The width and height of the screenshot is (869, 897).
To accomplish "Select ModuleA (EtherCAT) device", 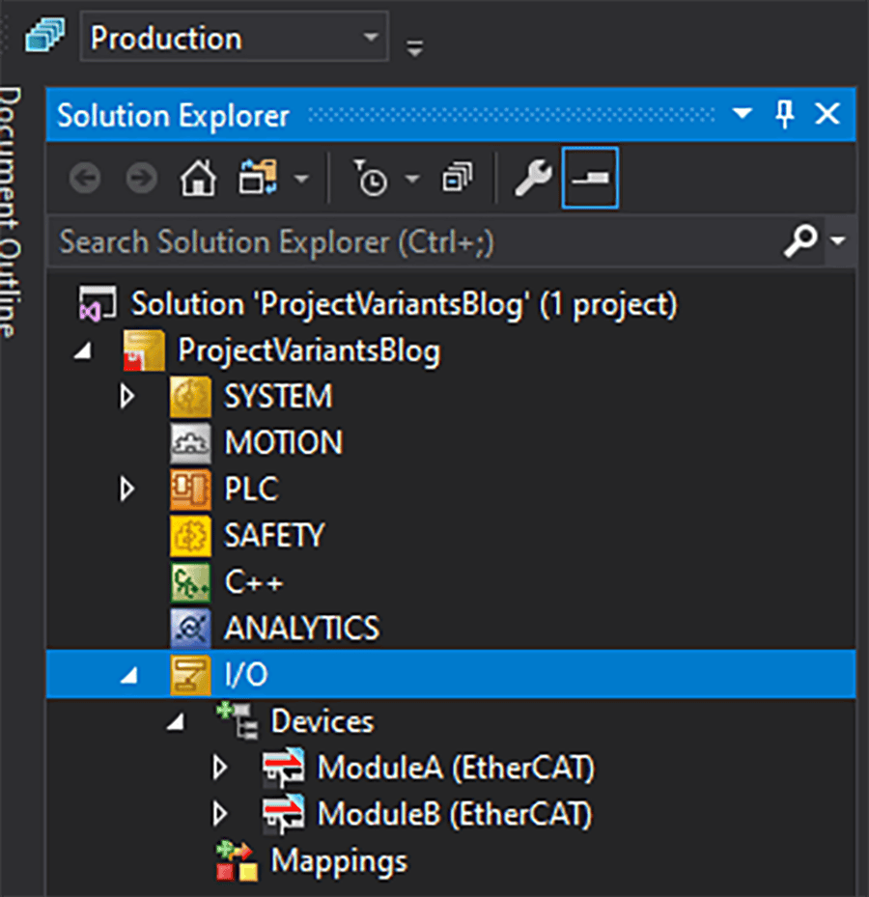I will click(456, 768).
